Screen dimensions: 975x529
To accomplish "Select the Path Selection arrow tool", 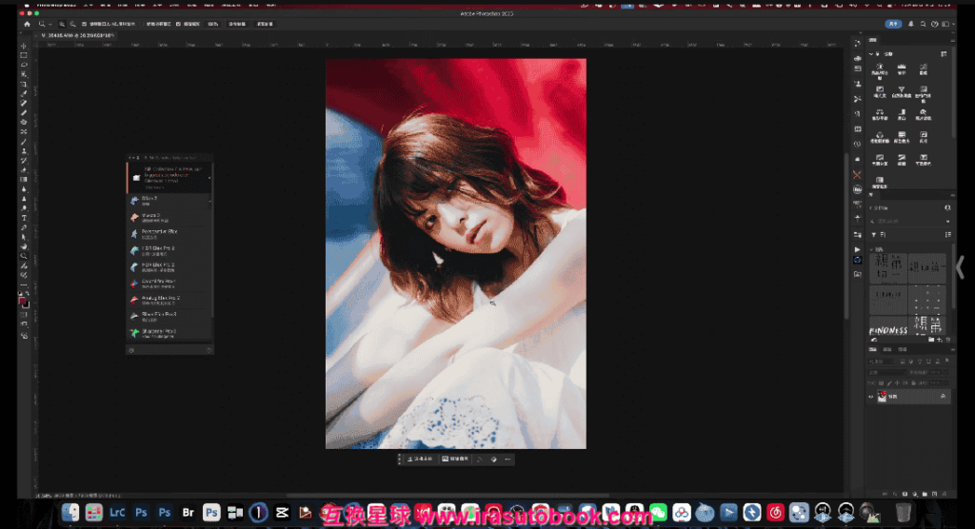I will (x=24, y=237).
